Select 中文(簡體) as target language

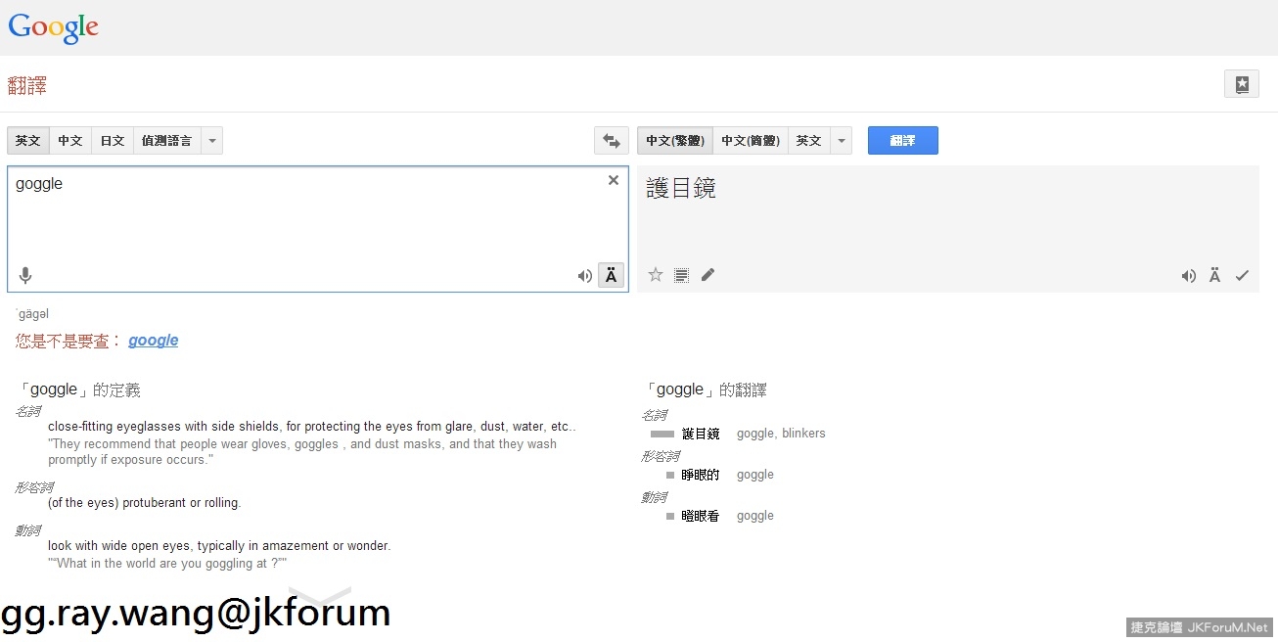[x=751, y=141]
